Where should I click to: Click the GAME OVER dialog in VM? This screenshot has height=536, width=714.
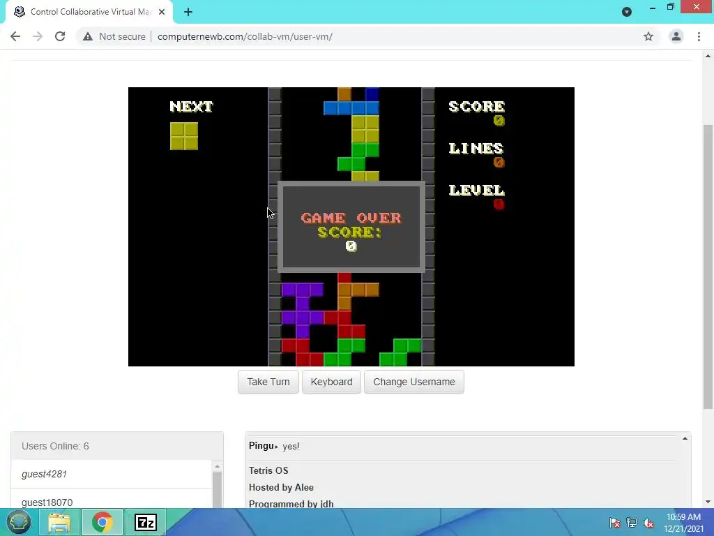tap(351, 227)
